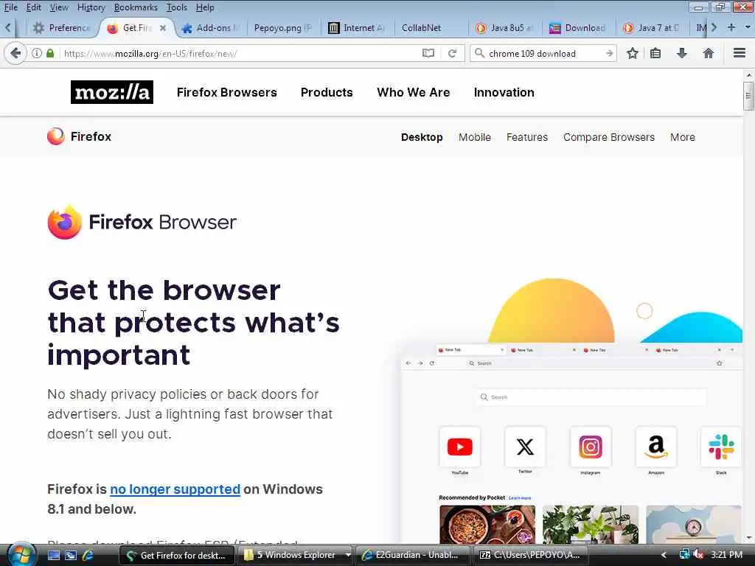Click the chrome 109 download search field
Image resolution: width=755 pixels, height=566 pixels.
tap(545, 53)
